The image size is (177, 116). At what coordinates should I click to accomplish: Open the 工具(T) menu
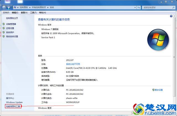pyautogui.click(x=33, y=13)
